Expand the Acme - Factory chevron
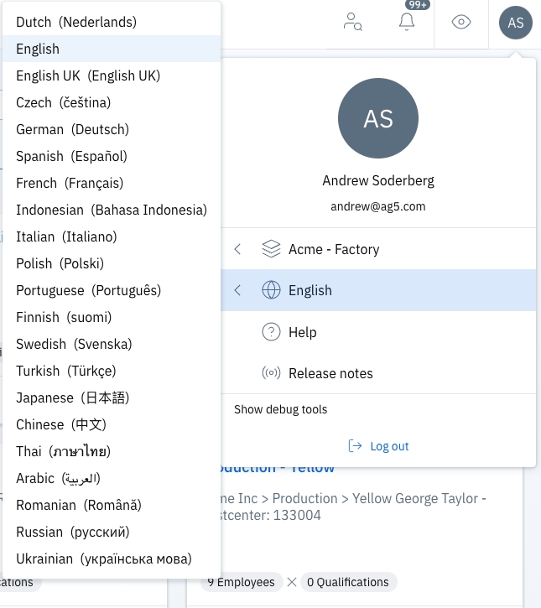The height and width of the screenshot is (608, 541). pos(237,249)
